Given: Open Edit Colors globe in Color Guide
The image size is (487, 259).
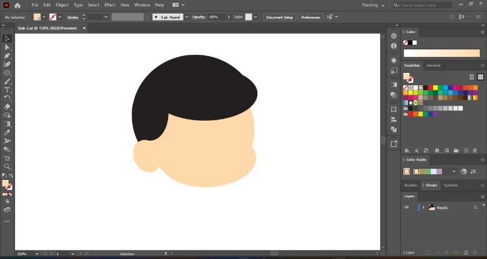Looking at the screenshot, I should (464, 171).
